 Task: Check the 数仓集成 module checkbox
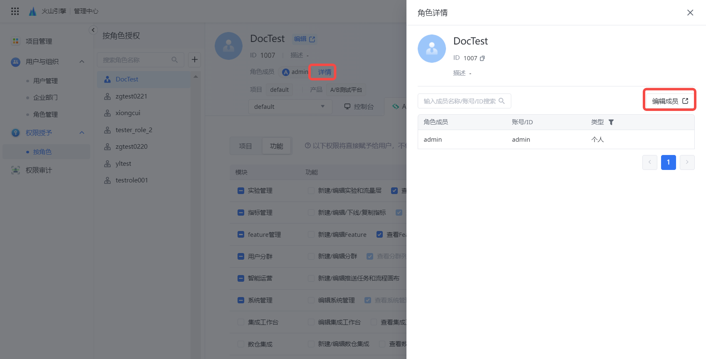click(x=241, y=344)
